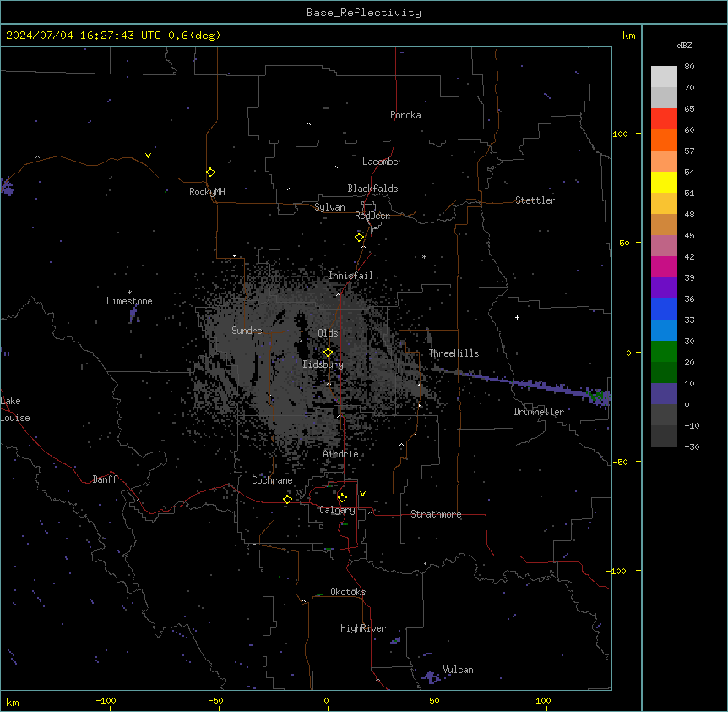Image resolution: width=728 pixels, height=712 pixels.
Task: Click the Limestone label
Action: click(x=129, y=301)
